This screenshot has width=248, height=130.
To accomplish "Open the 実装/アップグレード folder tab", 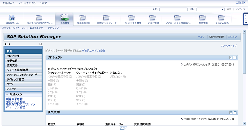I will (107, 19).
